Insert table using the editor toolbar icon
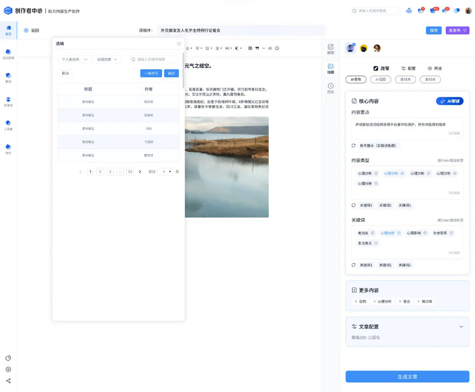This screenshot has width=475, height=392. [x=250, y=48]
